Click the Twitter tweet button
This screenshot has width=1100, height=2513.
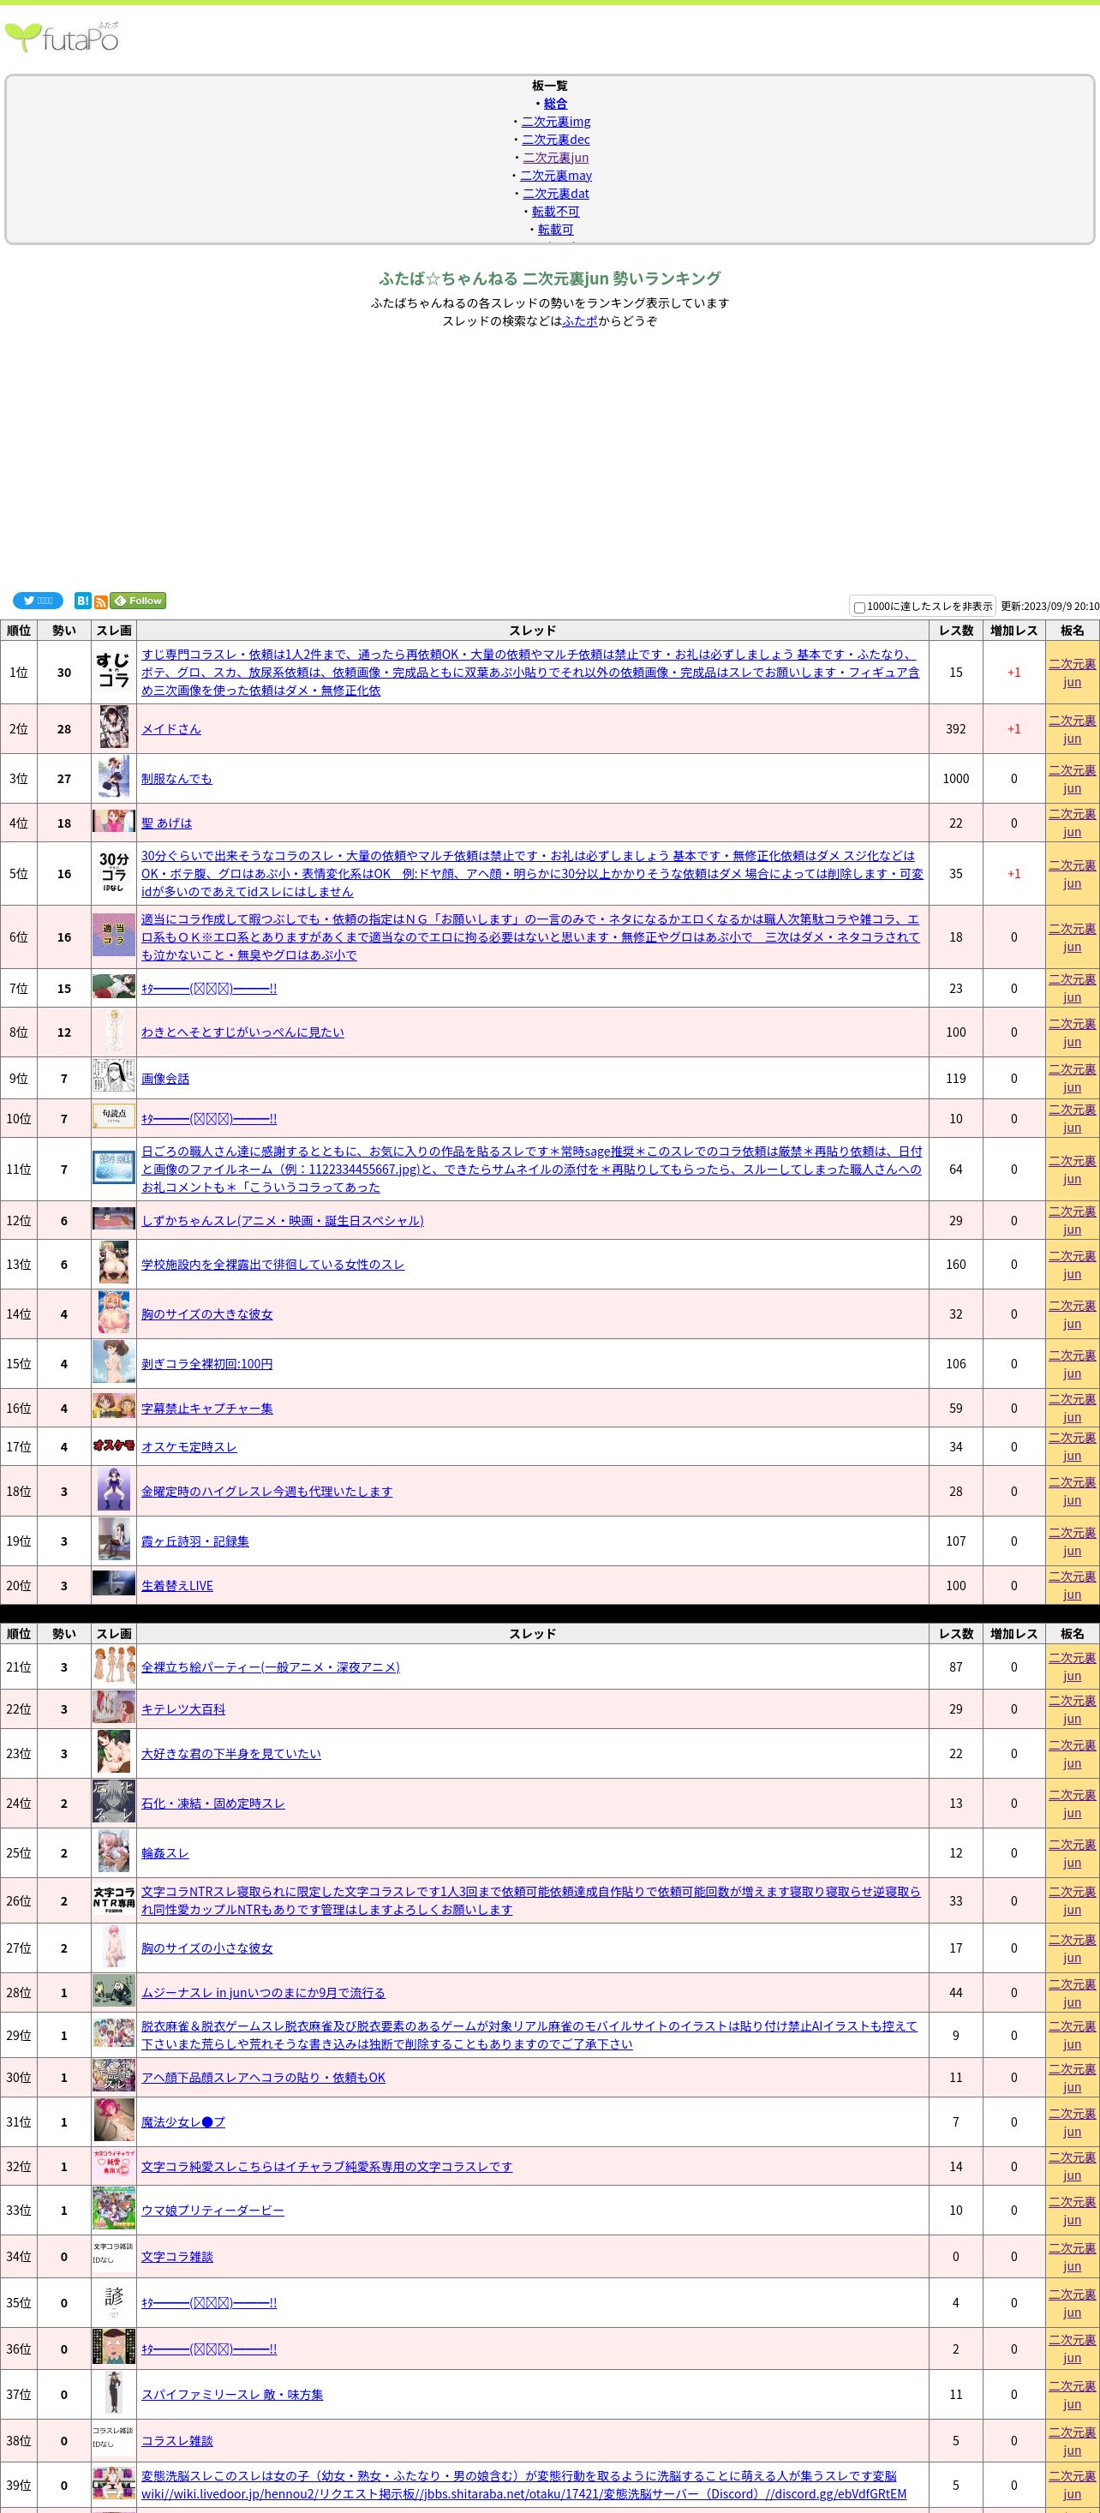[38, 601]
